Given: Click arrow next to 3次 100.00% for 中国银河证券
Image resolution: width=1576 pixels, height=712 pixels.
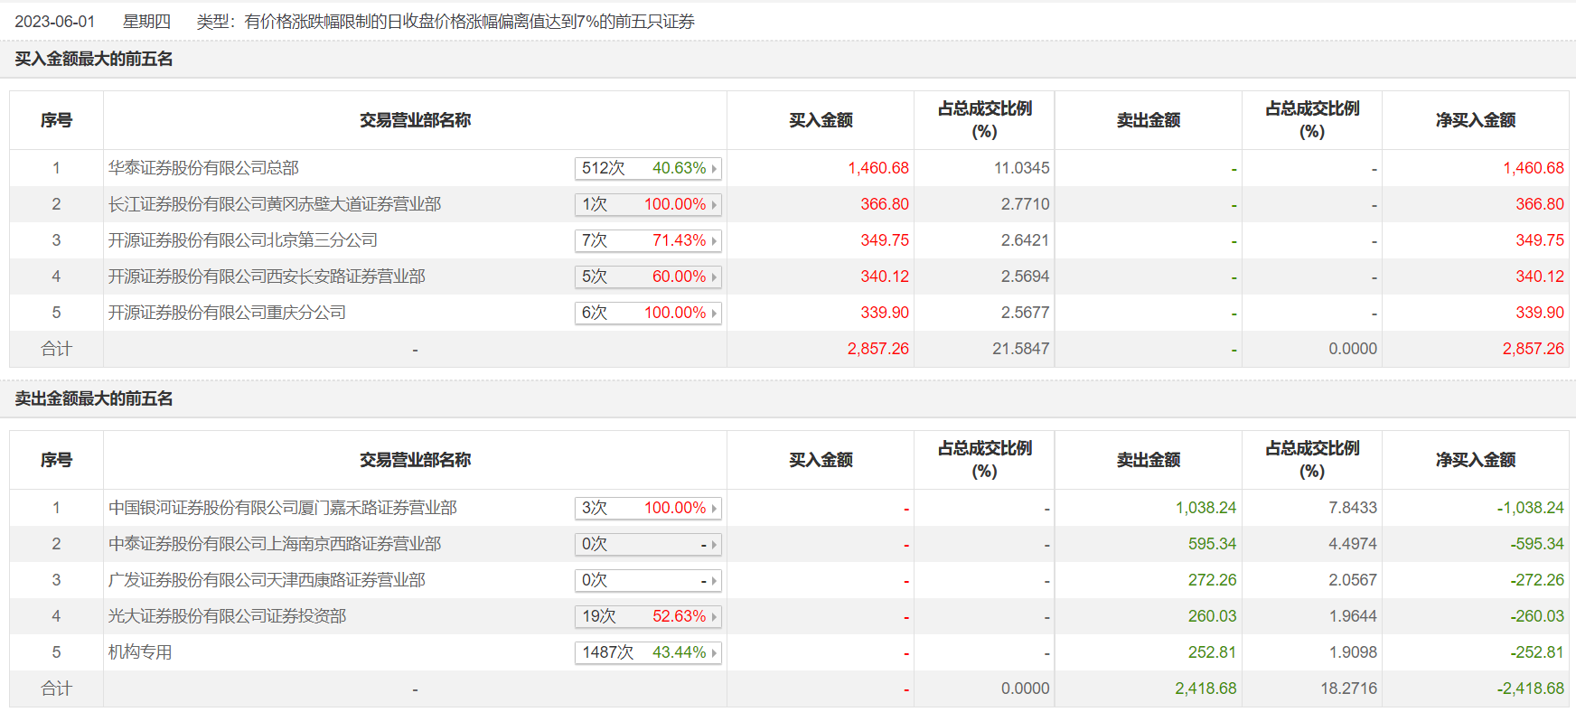Looking at the screenshot, I should click(714, 509).
